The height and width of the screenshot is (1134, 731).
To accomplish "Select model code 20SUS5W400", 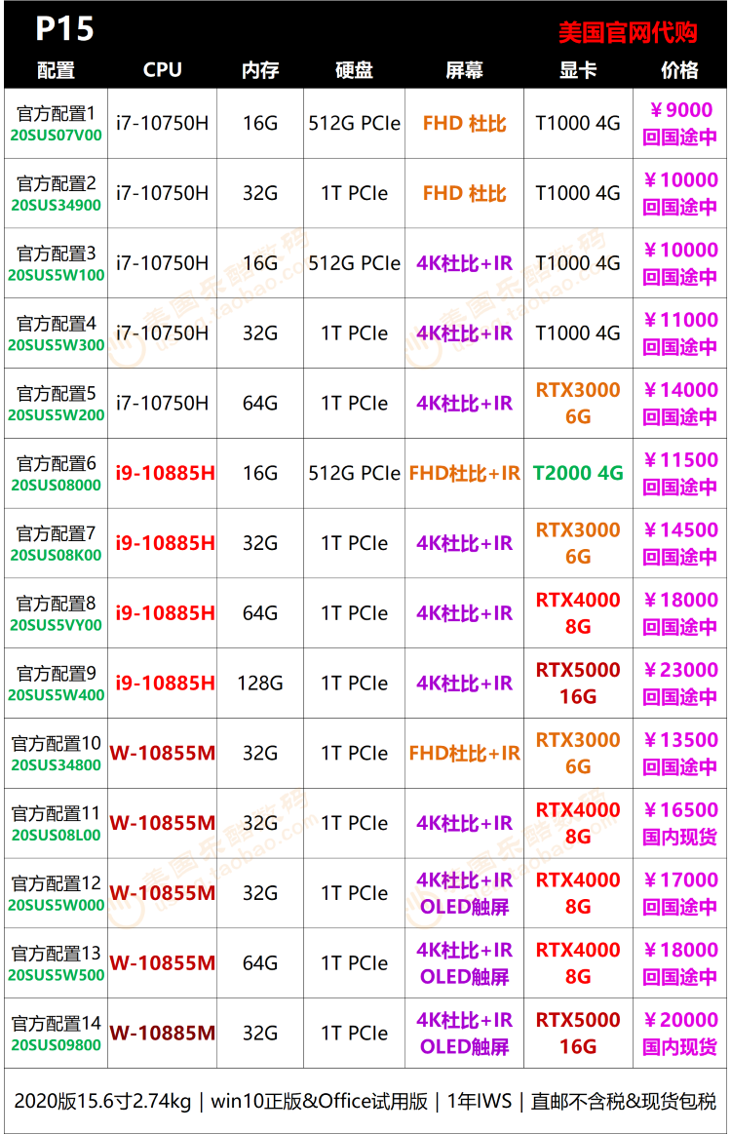I will tap(56, 696).
